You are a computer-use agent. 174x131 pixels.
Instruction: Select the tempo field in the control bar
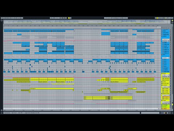click(6, 18)
